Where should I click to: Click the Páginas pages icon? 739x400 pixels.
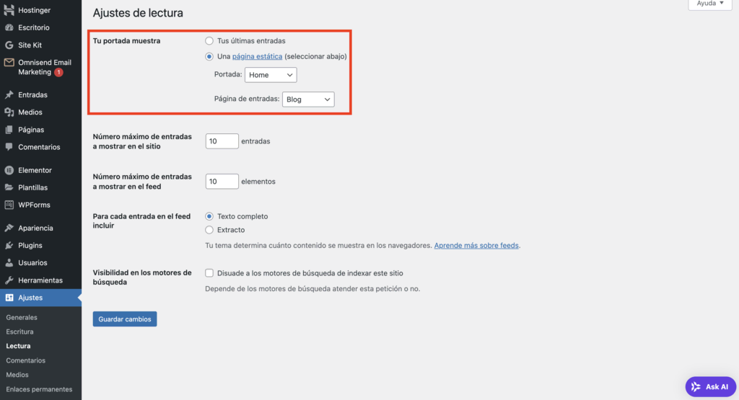pyautogui.click(x=9, y=130)
